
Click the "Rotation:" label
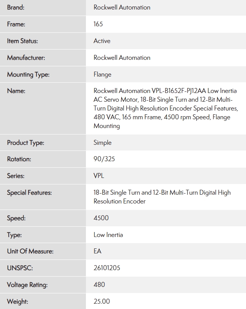pyautogui.click(x=19, y=159)
